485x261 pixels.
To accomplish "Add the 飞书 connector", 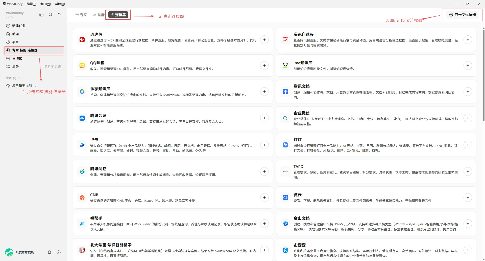I will point(264,145).
